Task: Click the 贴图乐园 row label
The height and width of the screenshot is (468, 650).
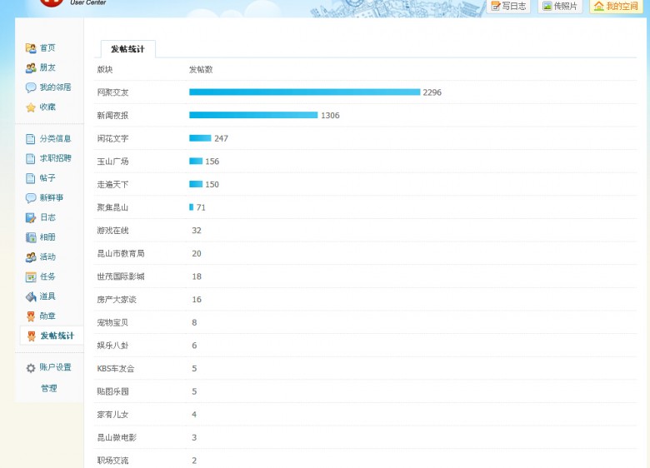Action: click(x=112, y=391)
